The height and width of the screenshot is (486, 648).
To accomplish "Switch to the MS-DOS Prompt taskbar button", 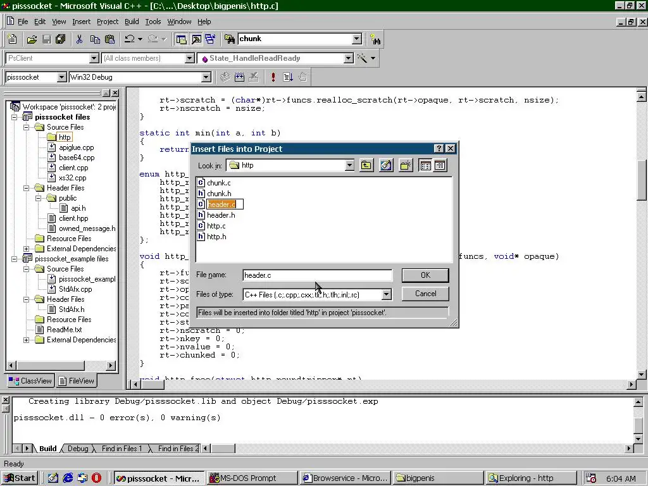I will point(252,478).
